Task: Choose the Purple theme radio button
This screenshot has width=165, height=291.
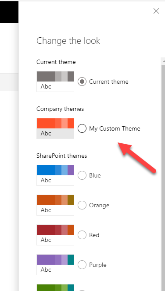Action: pos(82,265)
